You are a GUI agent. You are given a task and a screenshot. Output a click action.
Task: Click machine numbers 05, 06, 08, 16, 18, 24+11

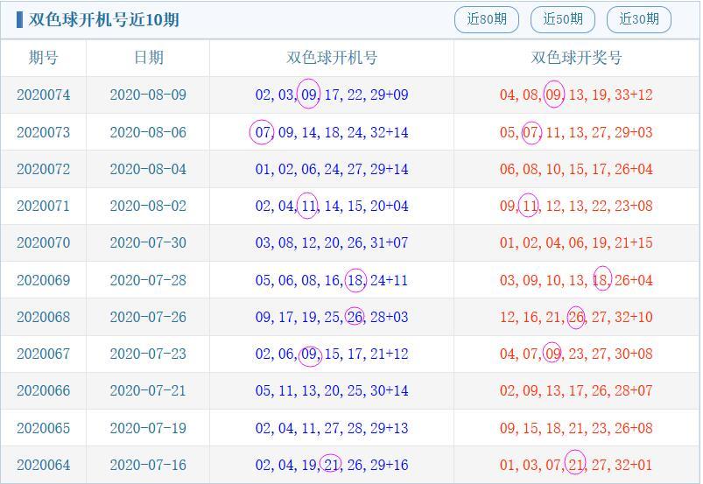(x=332, y=280)
